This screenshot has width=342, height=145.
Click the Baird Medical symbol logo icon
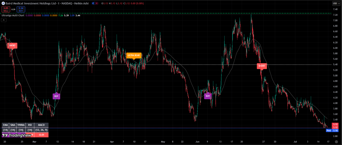[x=3, y=3]
